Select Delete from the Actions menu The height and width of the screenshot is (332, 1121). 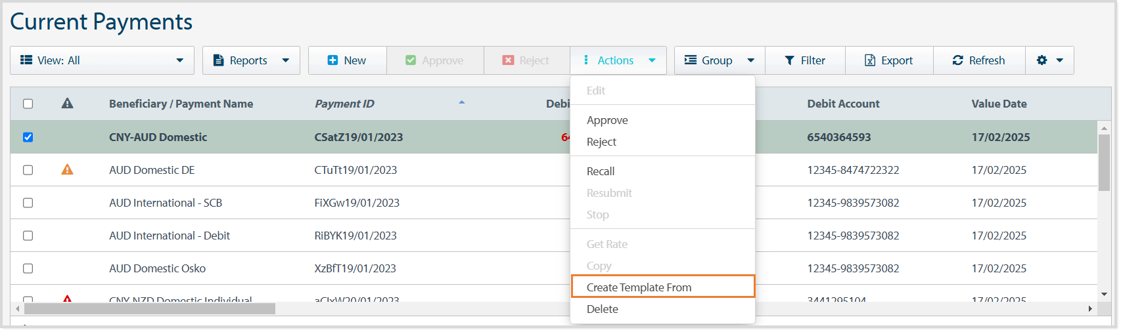click(x=602, y=309)
